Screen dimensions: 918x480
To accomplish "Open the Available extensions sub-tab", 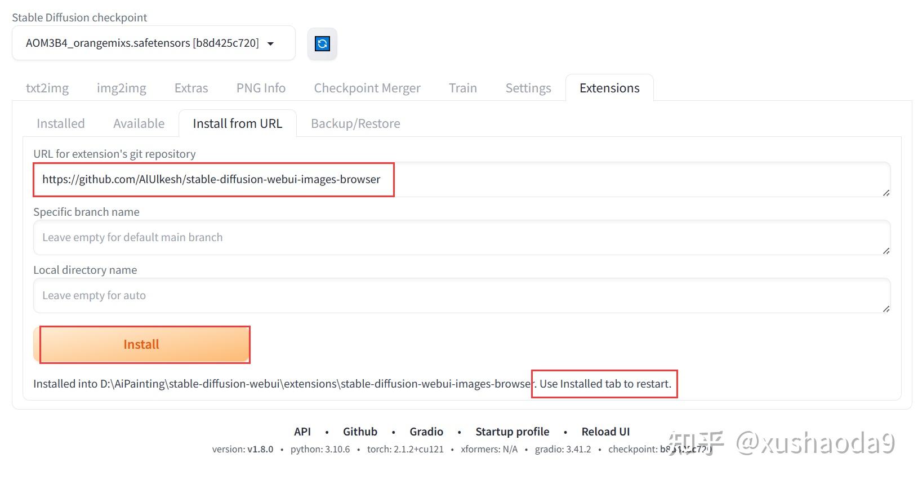I will pyautogui.click(x=139, y=123).
